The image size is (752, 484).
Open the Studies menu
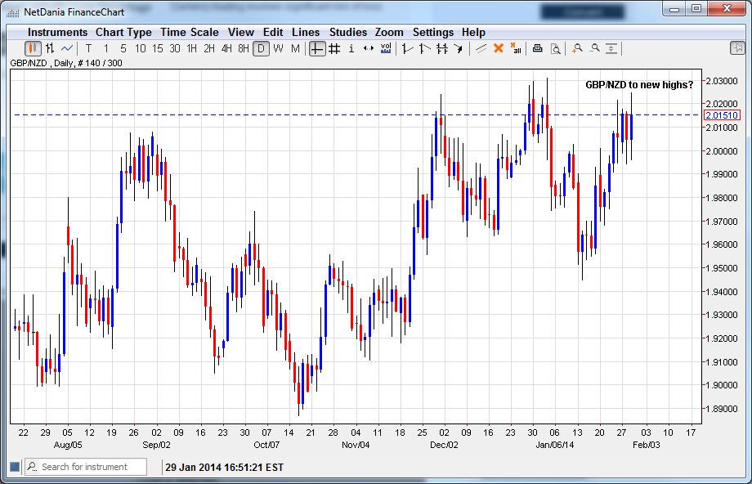click(347, 32)
